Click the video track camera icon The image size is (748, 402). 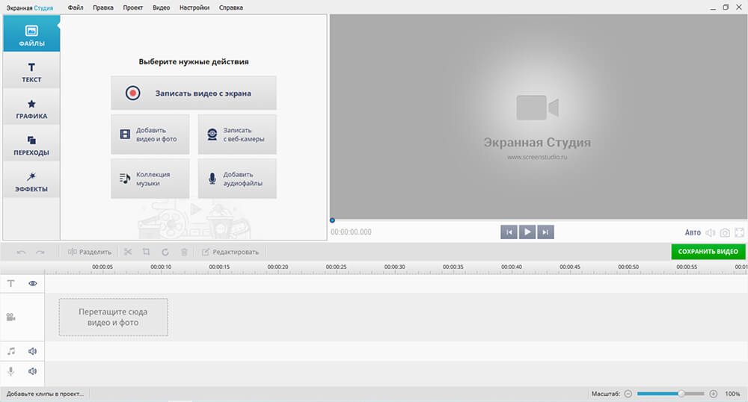tap(11, 318)
